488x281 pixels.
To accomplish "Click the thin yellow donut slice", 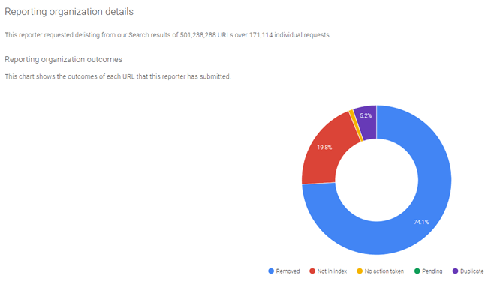I will click(x=356, y=126).
